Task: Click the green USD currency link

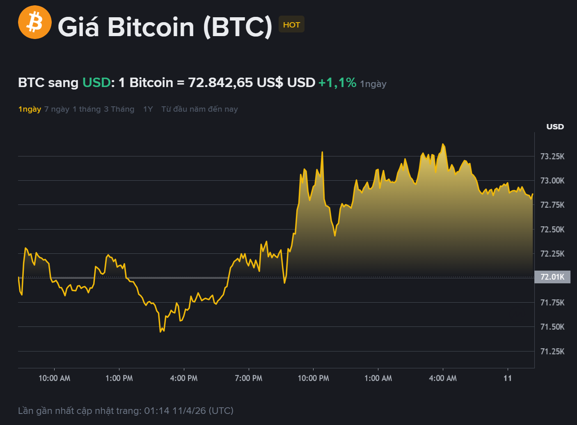Action: pos(96,83)
